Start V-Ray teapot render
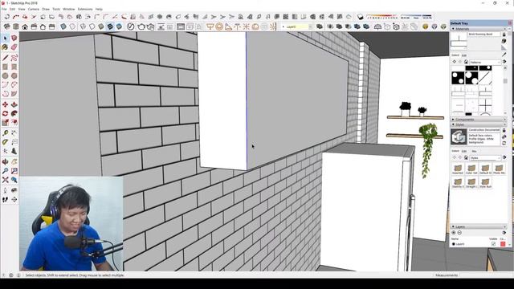Viewport: 514px width, 289px height. (141, 26)
